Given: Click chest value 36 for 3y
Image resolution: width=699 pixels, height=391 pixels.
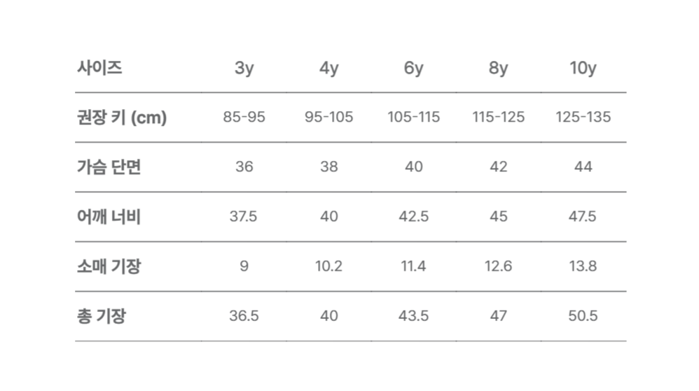Looking at the screenshot, I should [x=244, y=167].
